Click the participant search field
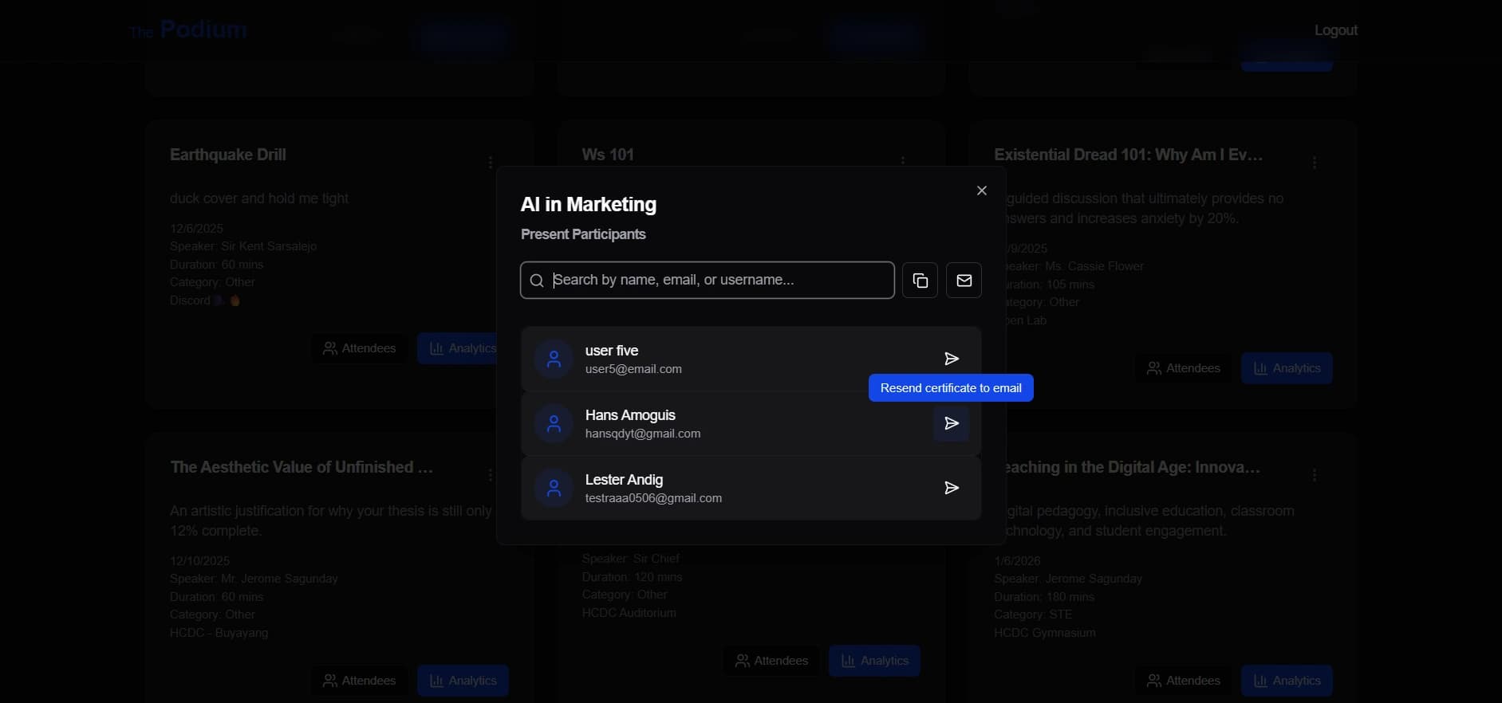1502x703 pixels. click(x=707, y=281)
